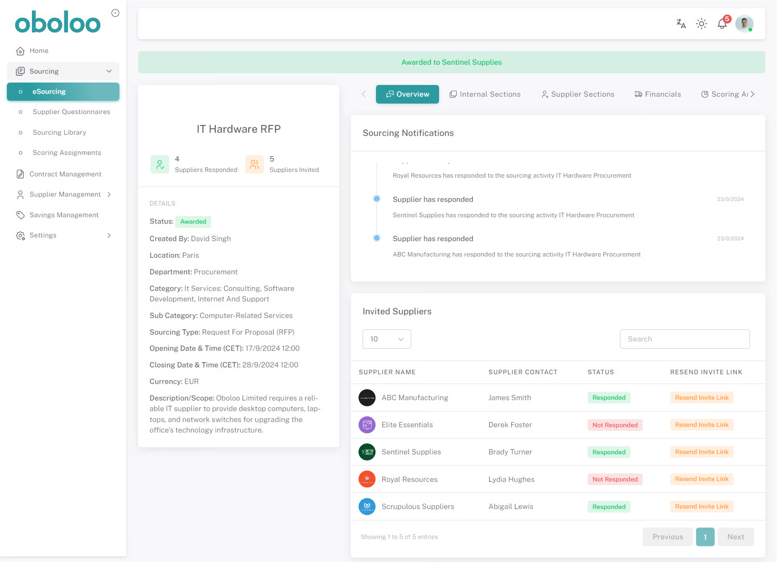Click the Awarded to Sentinel Supplies banner

[451, 62]
